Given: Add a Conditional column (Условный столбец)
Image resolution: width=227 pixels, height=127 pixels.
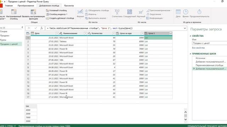Looking at the screenshot, I should [56, 10].
